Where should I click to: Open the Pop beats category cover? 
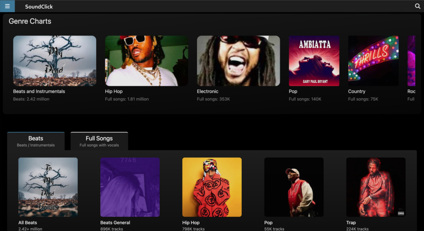pyautogui.click(x=294, y=187)
